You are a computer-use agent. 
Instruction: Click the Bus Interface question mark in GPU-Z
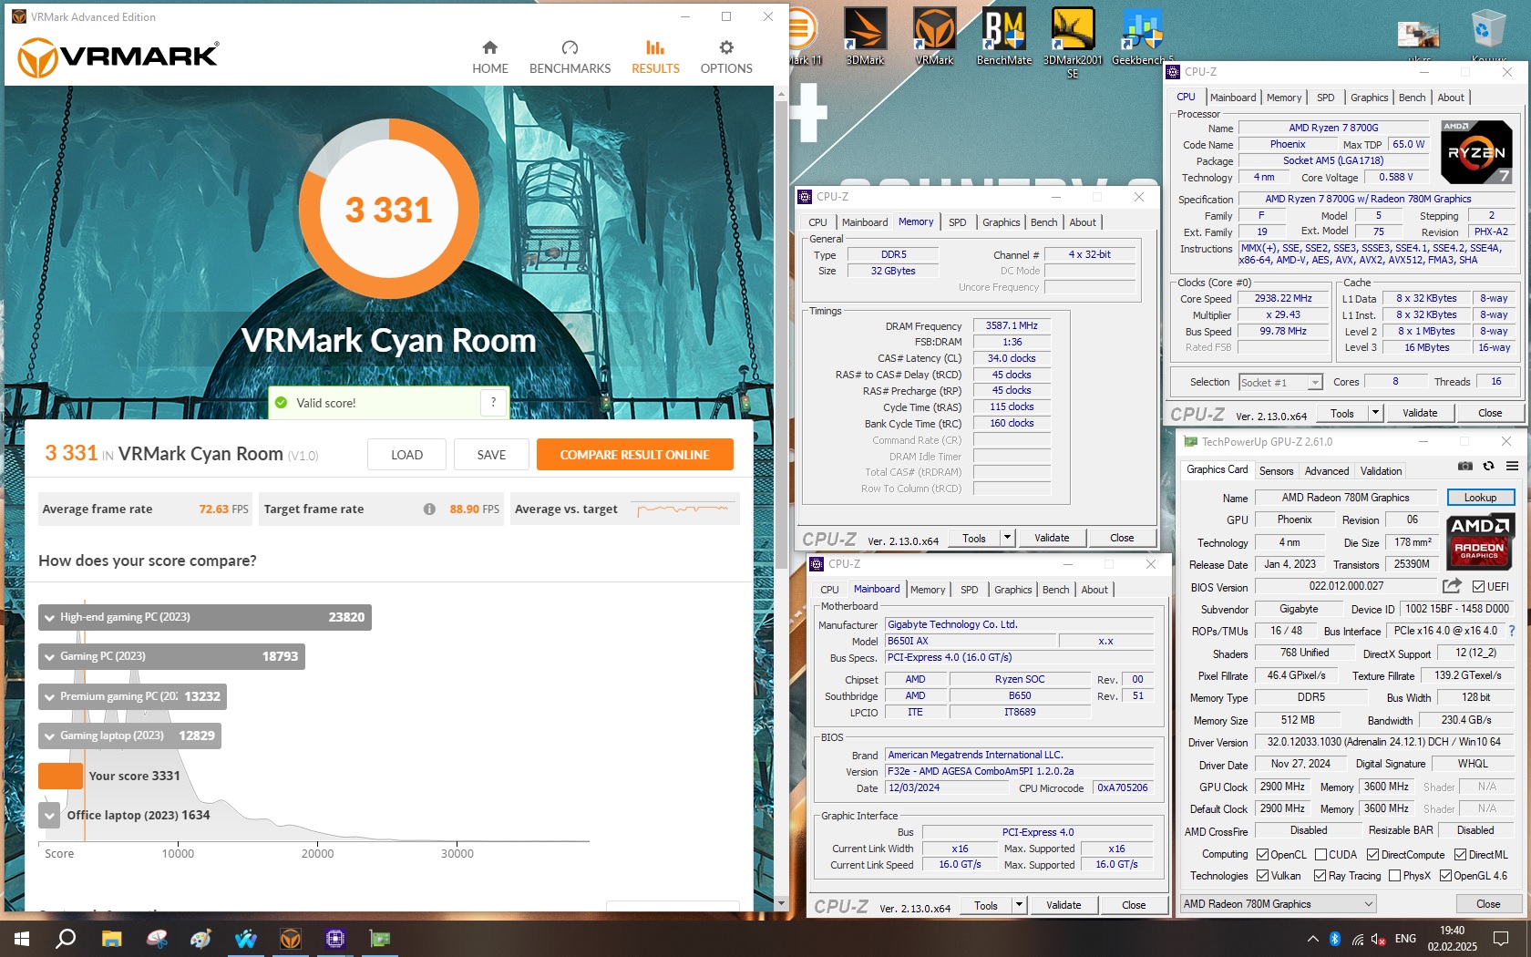tap(1512, 631)
